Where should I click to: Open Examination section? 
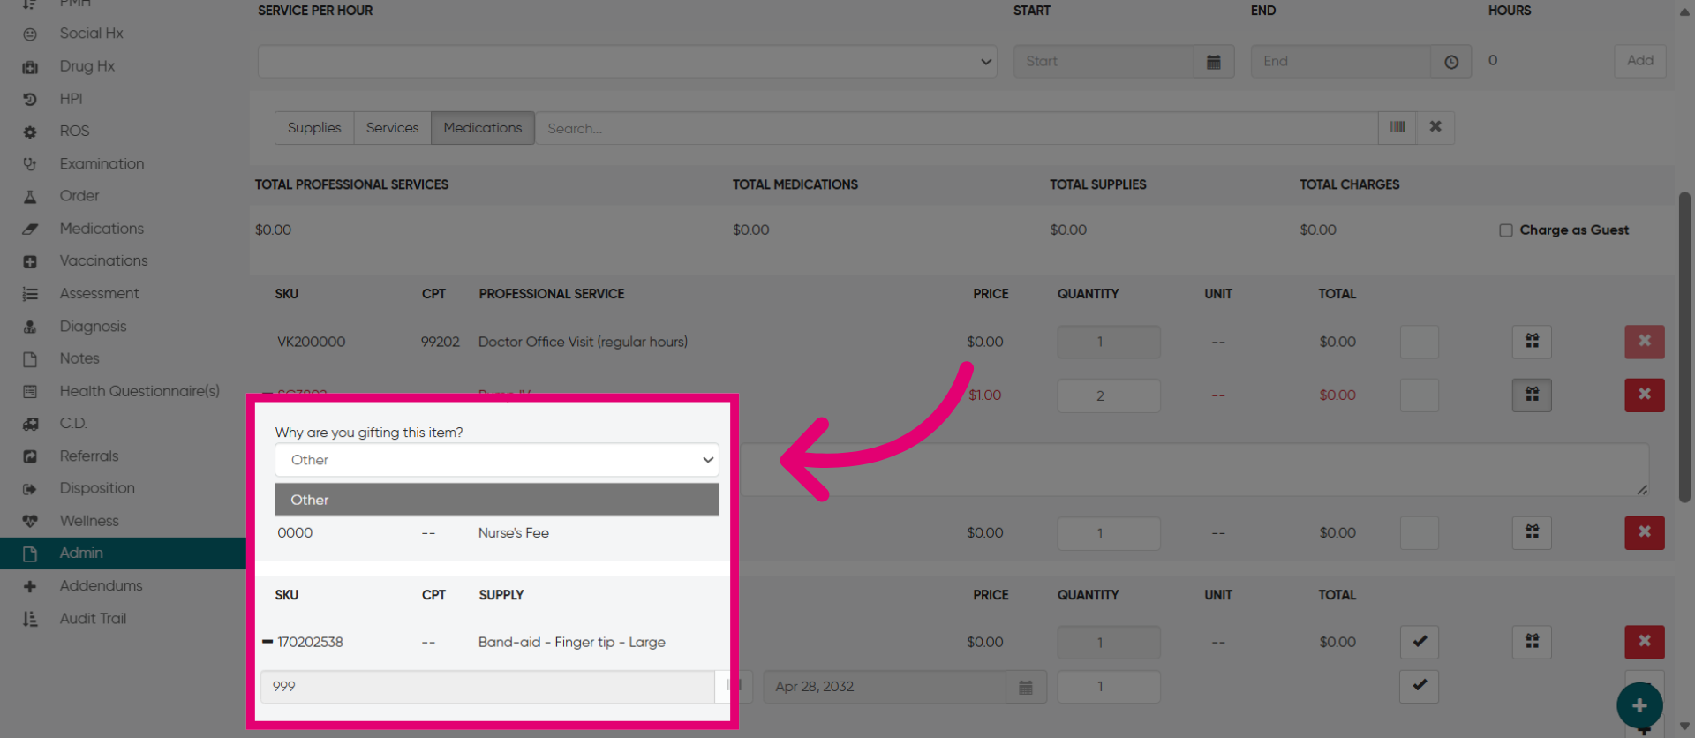tap(102, 163)
